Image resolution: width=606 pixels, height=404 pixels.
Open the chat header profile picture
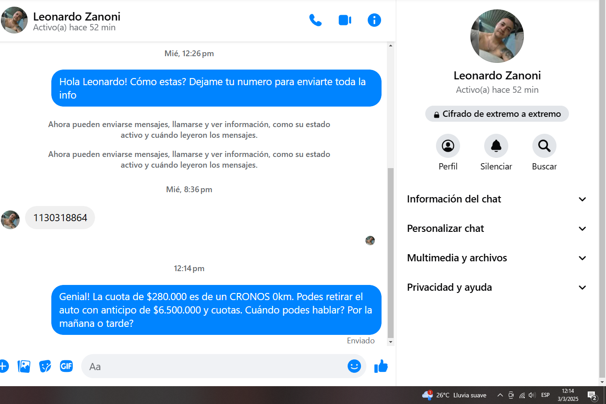(x=14, y=20)
